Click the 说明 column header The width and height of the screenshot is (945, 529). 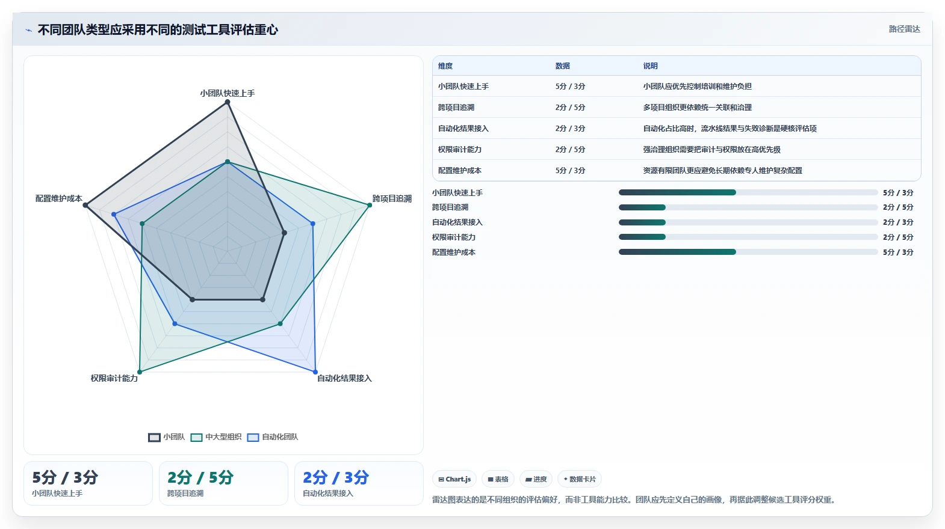click(651, 66)
